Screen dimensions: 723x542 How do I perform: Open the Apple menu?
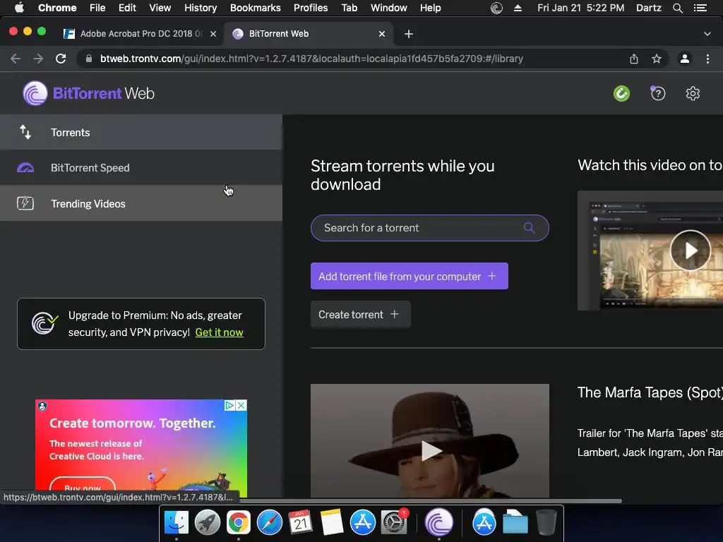(x=19, y=8)
